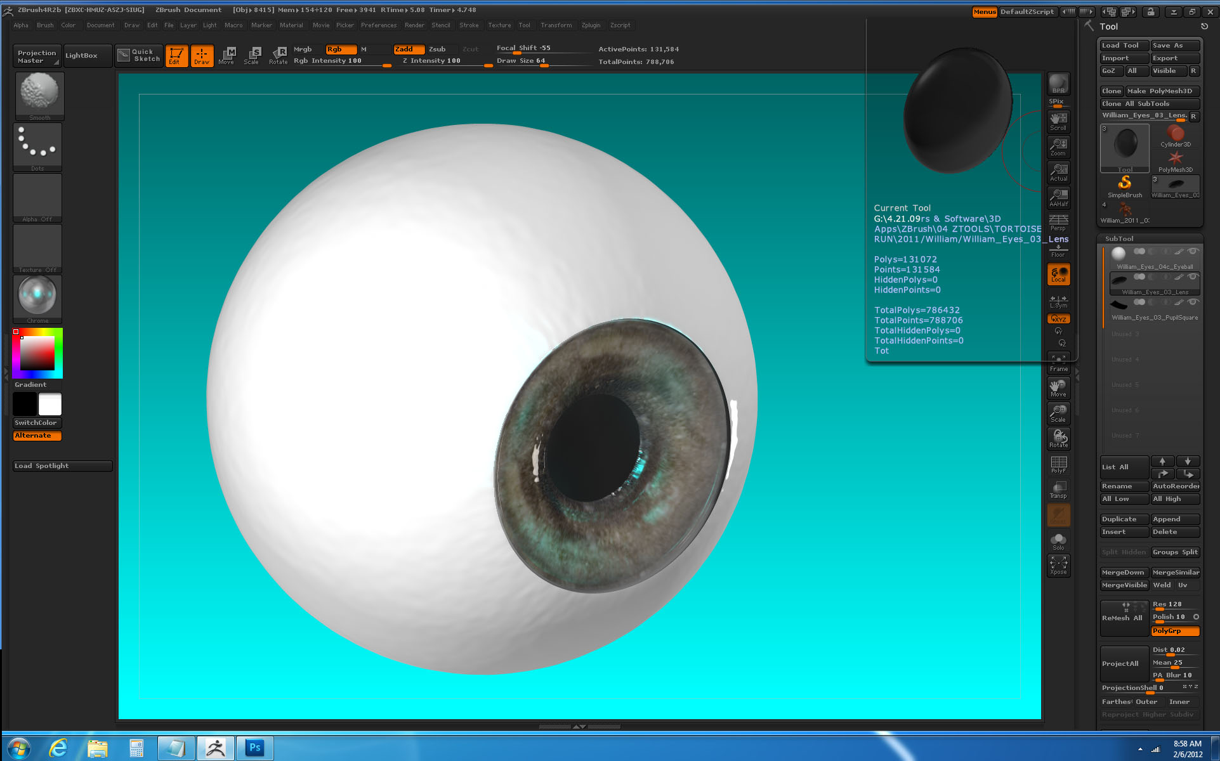Toggle eye visibility of William_Eyes_04c_Eyeball subtool
This screenshot has height=761, width=1220.
[1193, 252]
